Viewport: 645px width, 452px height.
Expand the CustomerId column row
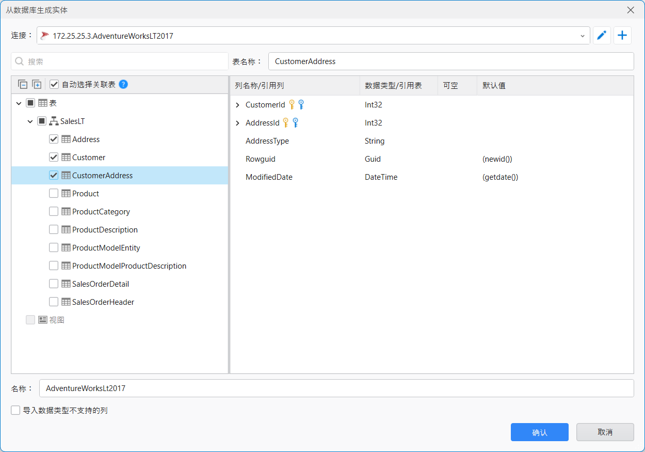[x=237, y=105]
